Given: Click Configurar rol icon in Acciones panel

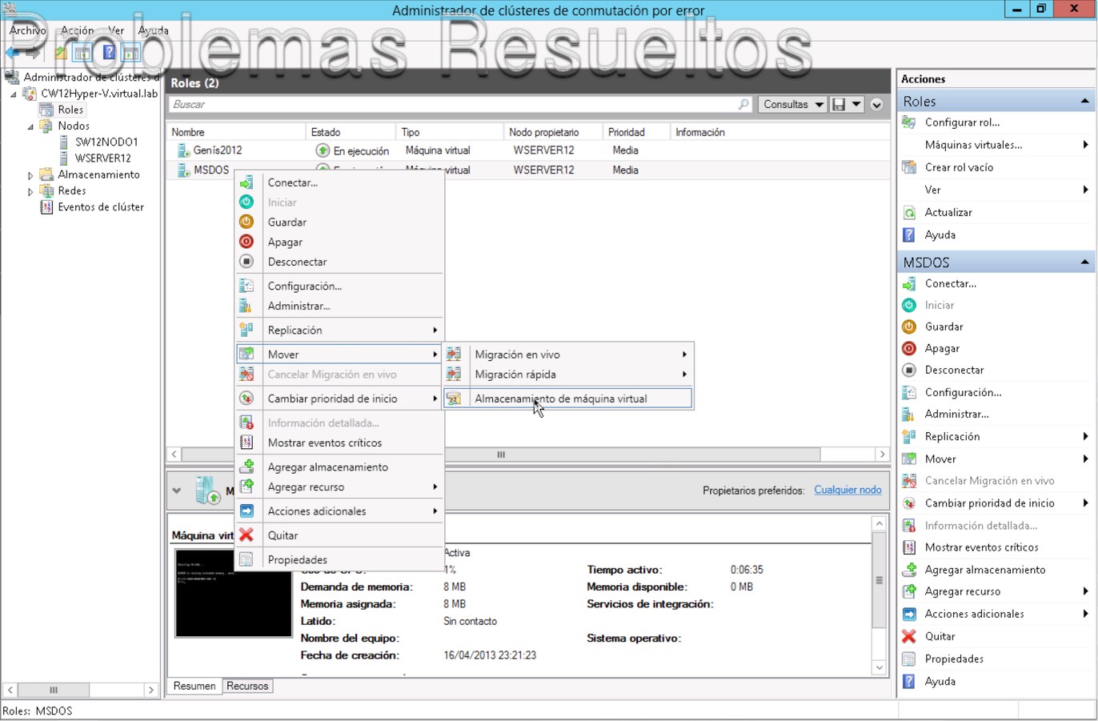Looking at the screenshot, I should (x=908, y=122).
